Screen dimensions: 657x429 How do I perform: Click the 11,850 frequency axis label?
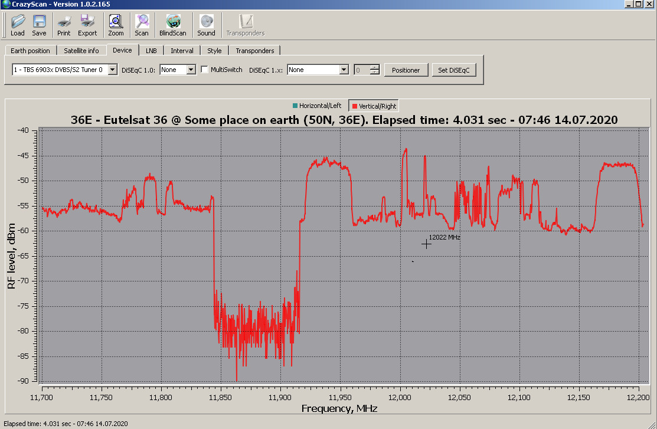pyautogui.click(x=220, y=397)
